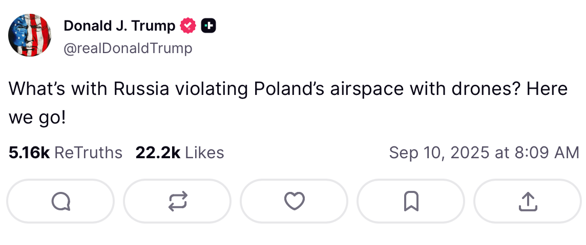586x245 pixels.
Task: Click the reply speech bubble icon
Action: coord(60,201)
